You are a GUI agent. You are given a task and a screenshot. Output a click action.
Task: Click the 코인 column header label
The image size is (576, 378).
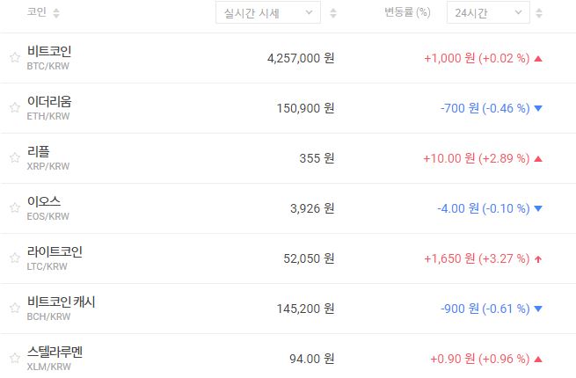click(36, 13)
